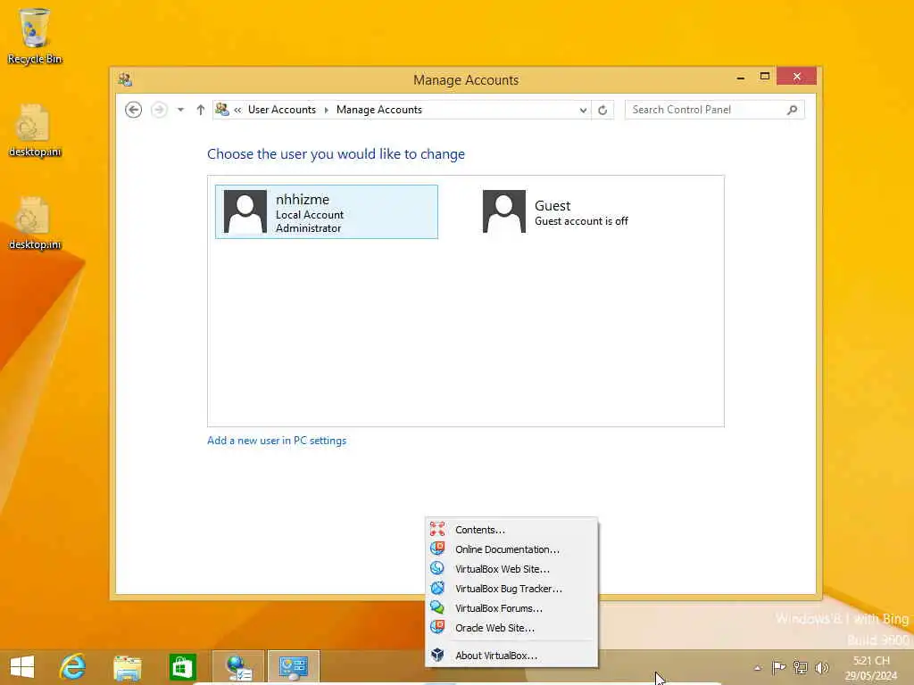Viewport: 914px width, 685px height.
Task: Open the volume speaker tray icon
Action: (822, 667)
